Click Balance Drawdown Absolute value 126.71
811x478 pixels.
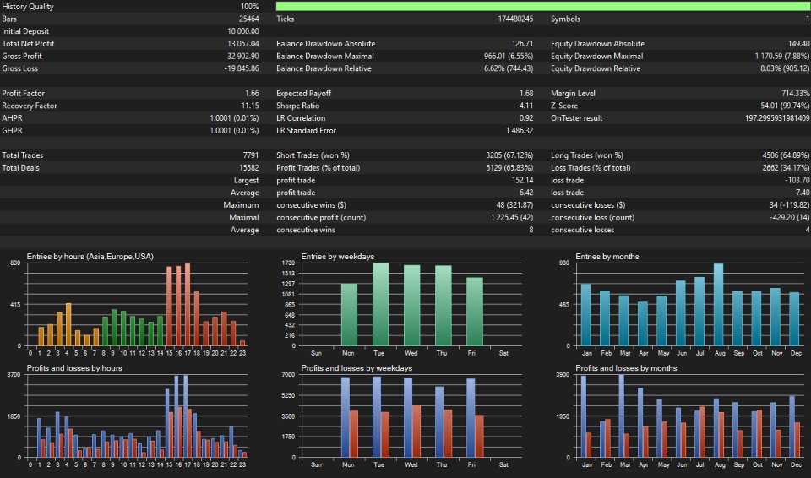click(522, 44)
